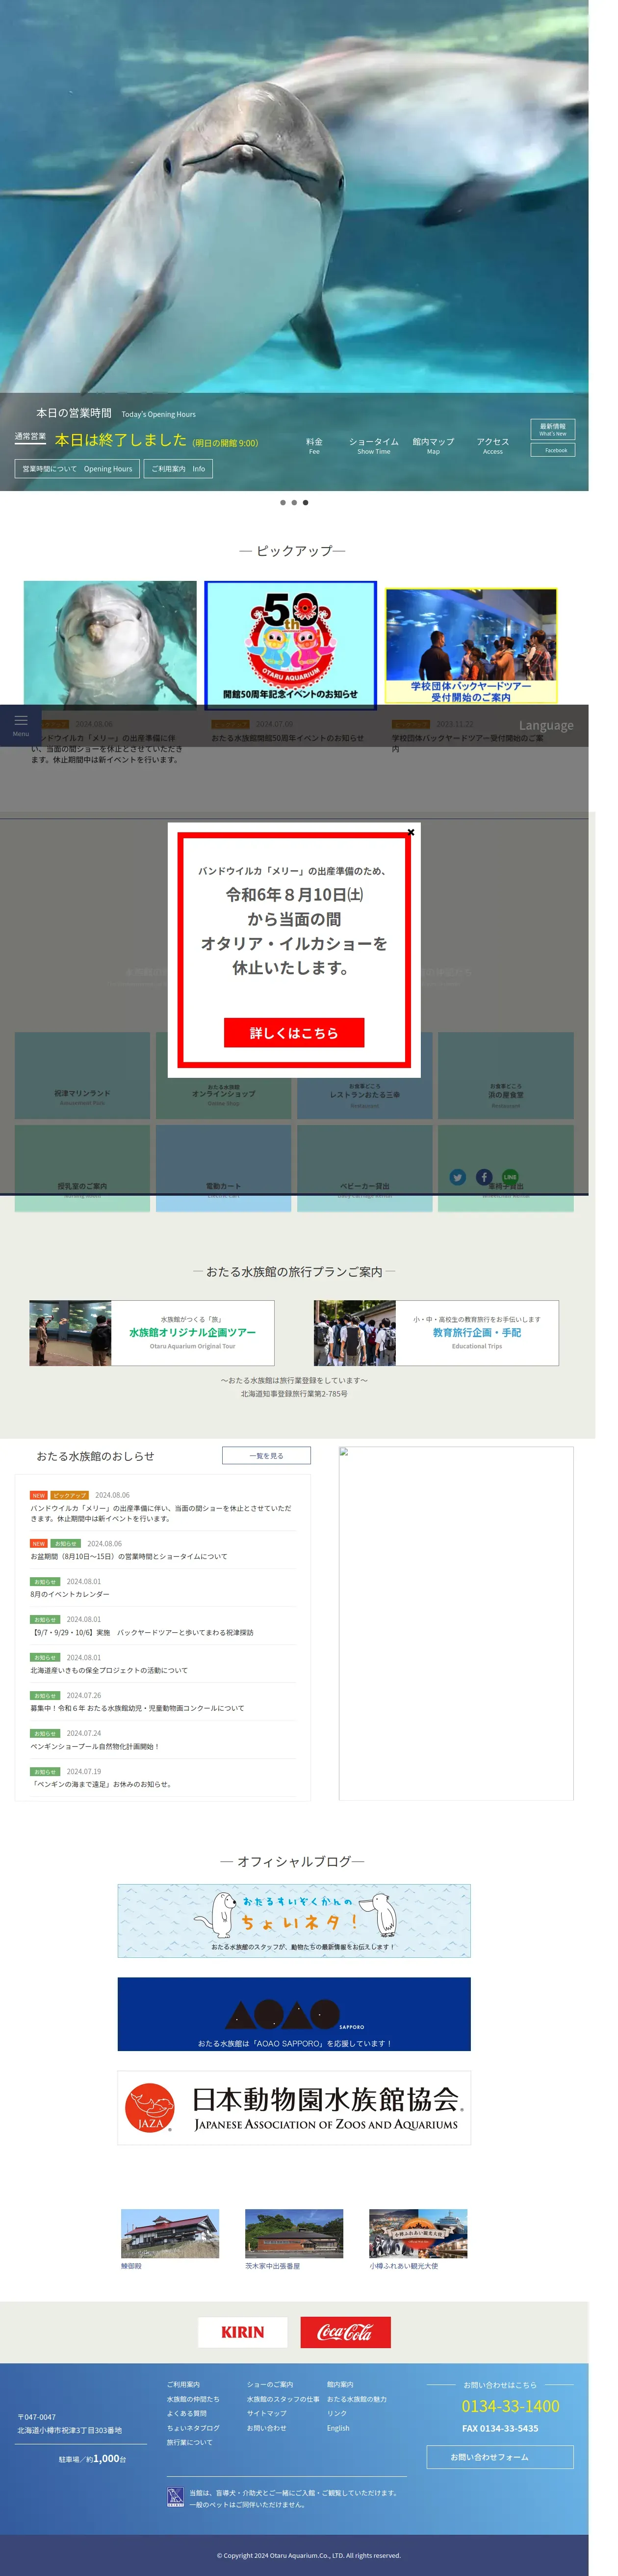
Task: Select the first slideshow dot
Action: (x=283, y=502)
